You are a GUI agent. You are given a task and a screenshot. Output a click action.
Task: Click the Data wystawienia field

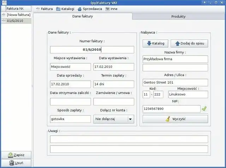[x=114, y=67]
